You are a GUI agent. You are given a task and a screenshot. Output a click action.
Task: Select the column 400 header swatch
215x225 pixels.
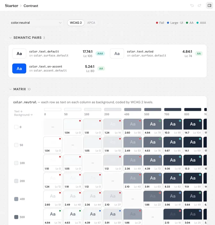(x=133, y=110)
